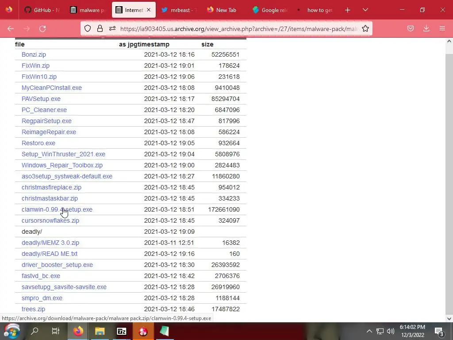Open File Explorer from taskbar
The height and width of the screenshot is (340, 453).
click(100, 331)
